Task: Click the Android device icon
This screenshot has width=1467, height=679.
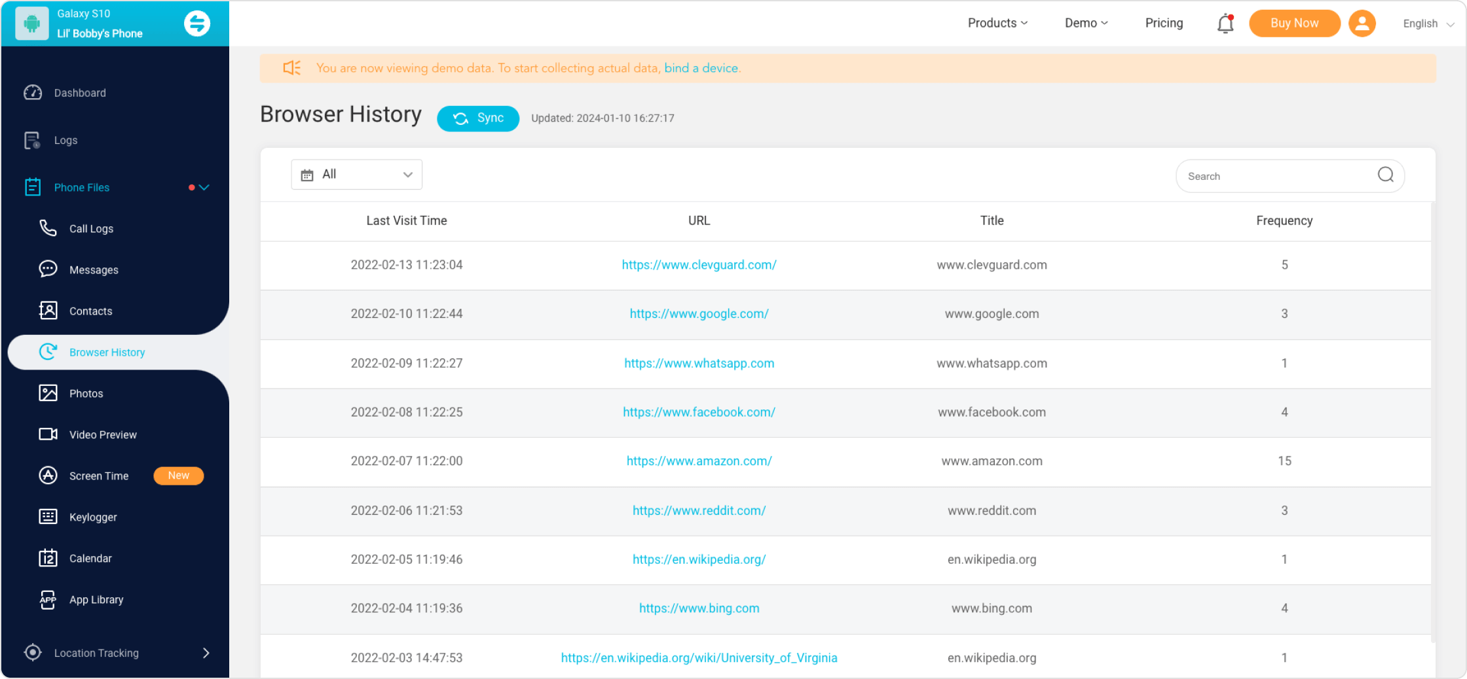Action: coord(31,24)
